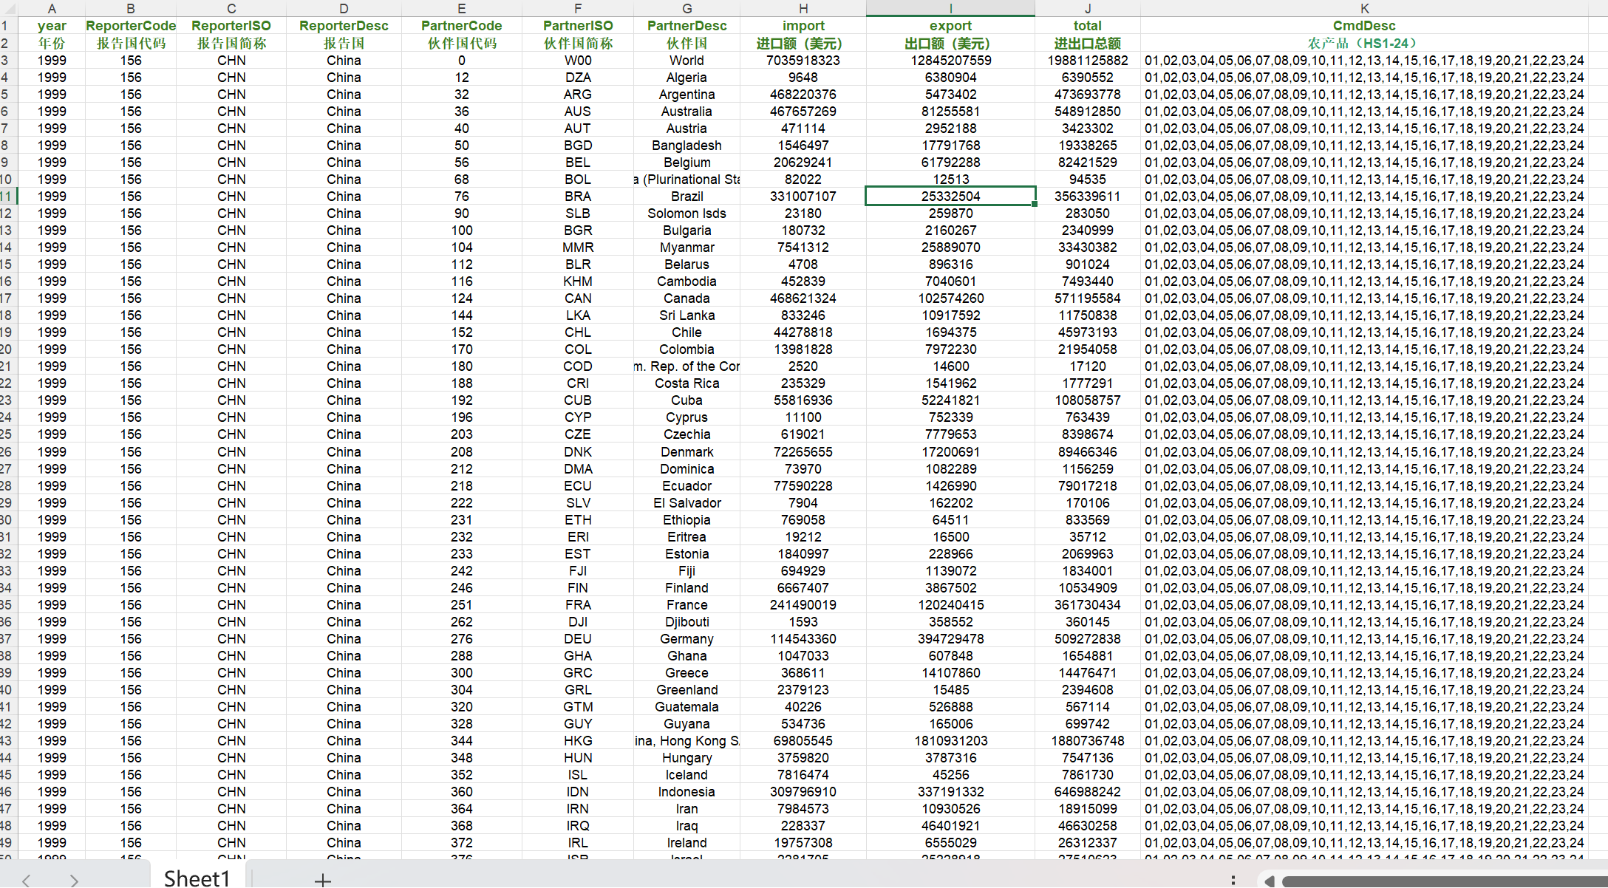Click the 'CmdDesc' header cell

click(x=1364, y=26)
